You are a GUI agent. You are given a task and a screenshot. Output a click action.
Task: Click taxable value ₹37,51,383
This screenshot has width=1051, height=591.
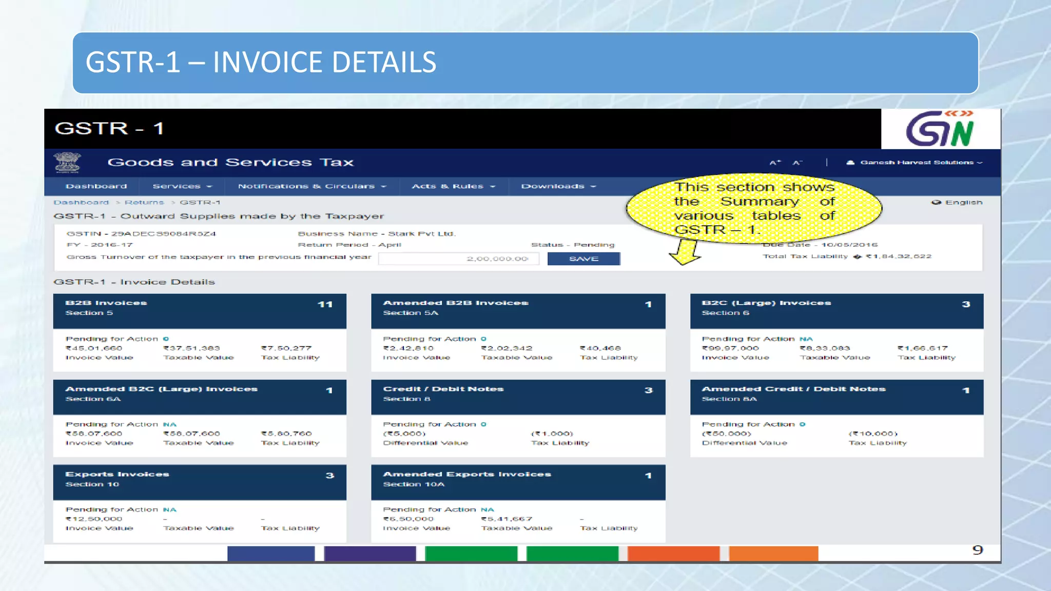click(191, 348)
